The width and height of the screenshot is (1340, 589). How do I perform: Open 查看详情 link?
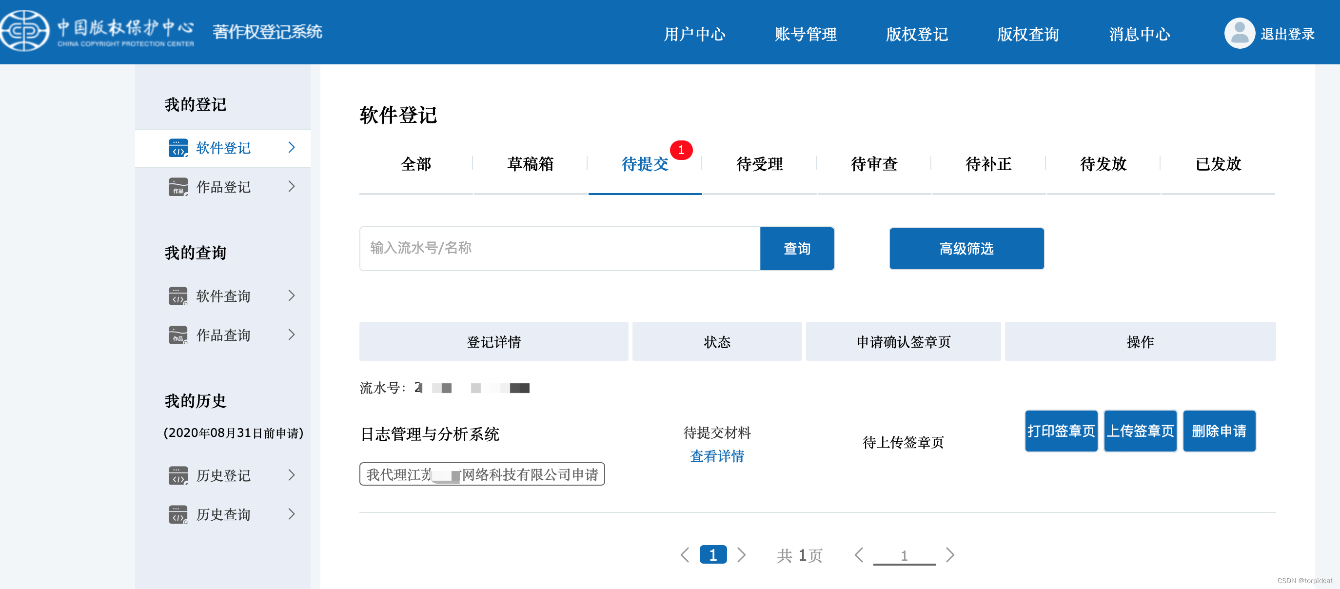tap(716, 456)
